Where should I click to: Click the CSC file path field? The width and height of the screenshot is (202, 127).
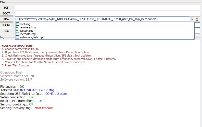tap(197, 31)
